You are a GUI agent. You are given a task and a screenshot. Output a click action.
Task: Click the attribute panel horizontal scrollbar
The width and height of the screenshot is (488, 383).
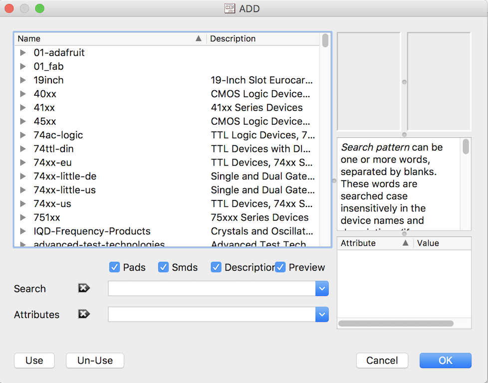point(396,324)
